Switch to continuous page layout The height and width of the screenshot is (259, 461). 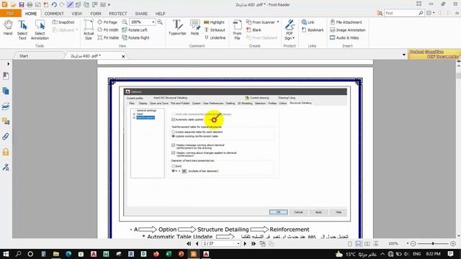coord(359,244)
